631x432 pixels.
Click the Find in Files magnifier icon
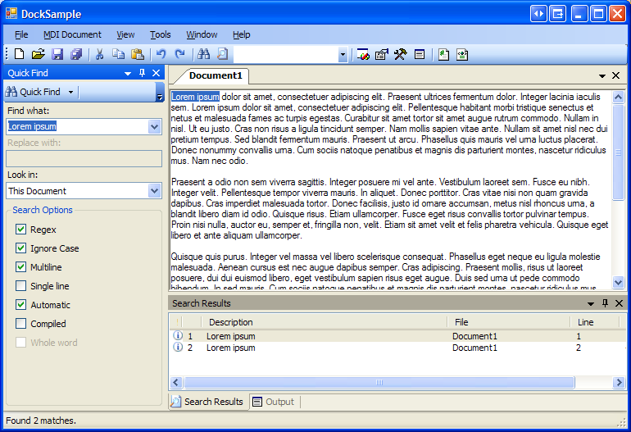(x=223, y=54)
